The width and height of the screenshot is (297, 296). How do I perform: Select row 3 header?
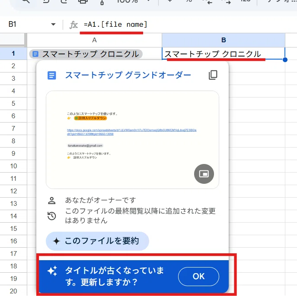(x=13, y=79)
